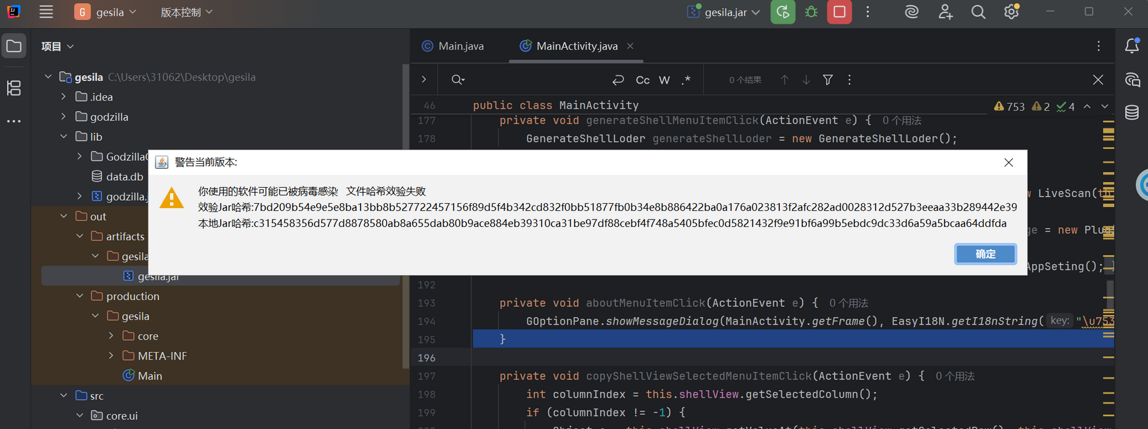Collapse the out folder
The height and width of the screenshot is (429, 1148).
[64, 216]
